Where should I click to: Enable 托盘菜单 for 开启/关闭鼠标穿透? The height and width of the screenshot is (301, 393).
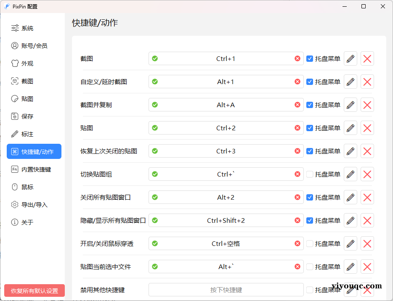310,243
